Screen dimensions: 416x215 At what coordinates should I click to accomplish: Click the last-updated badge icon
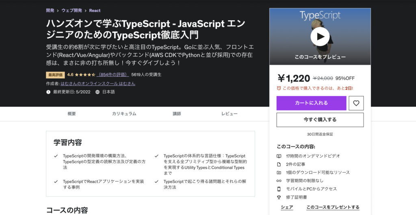(48, 92)
